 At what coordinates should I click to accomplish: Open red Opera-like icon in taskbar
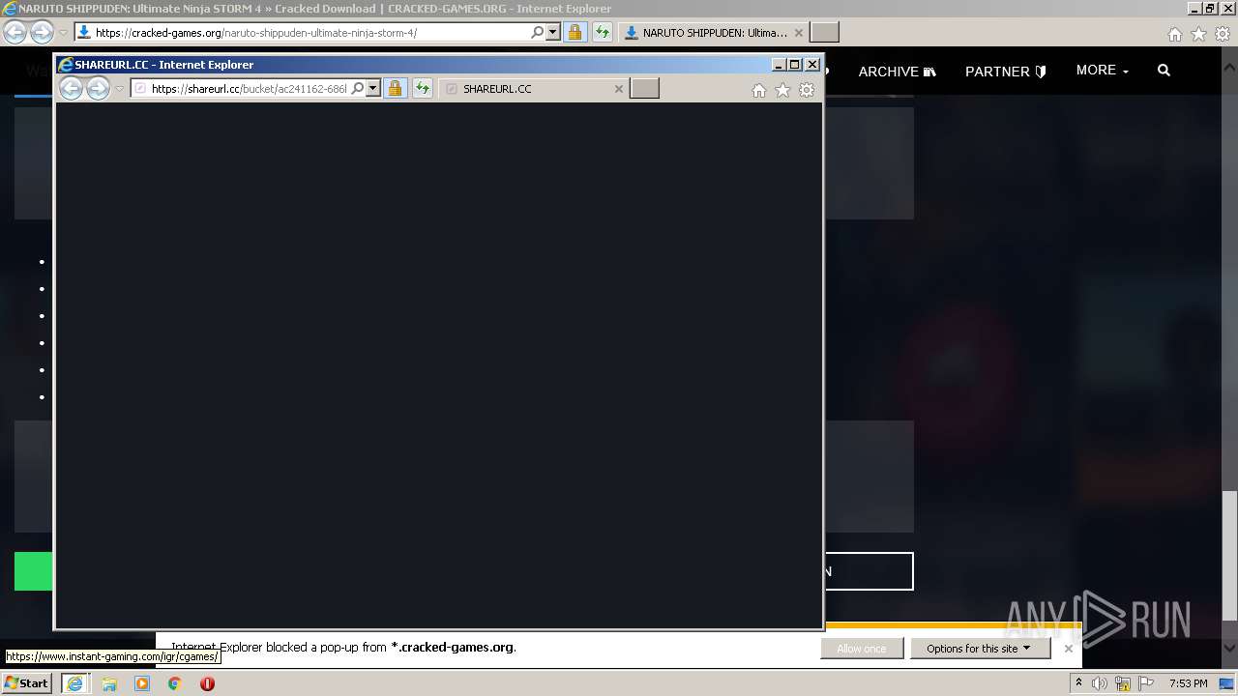[207, 683]
